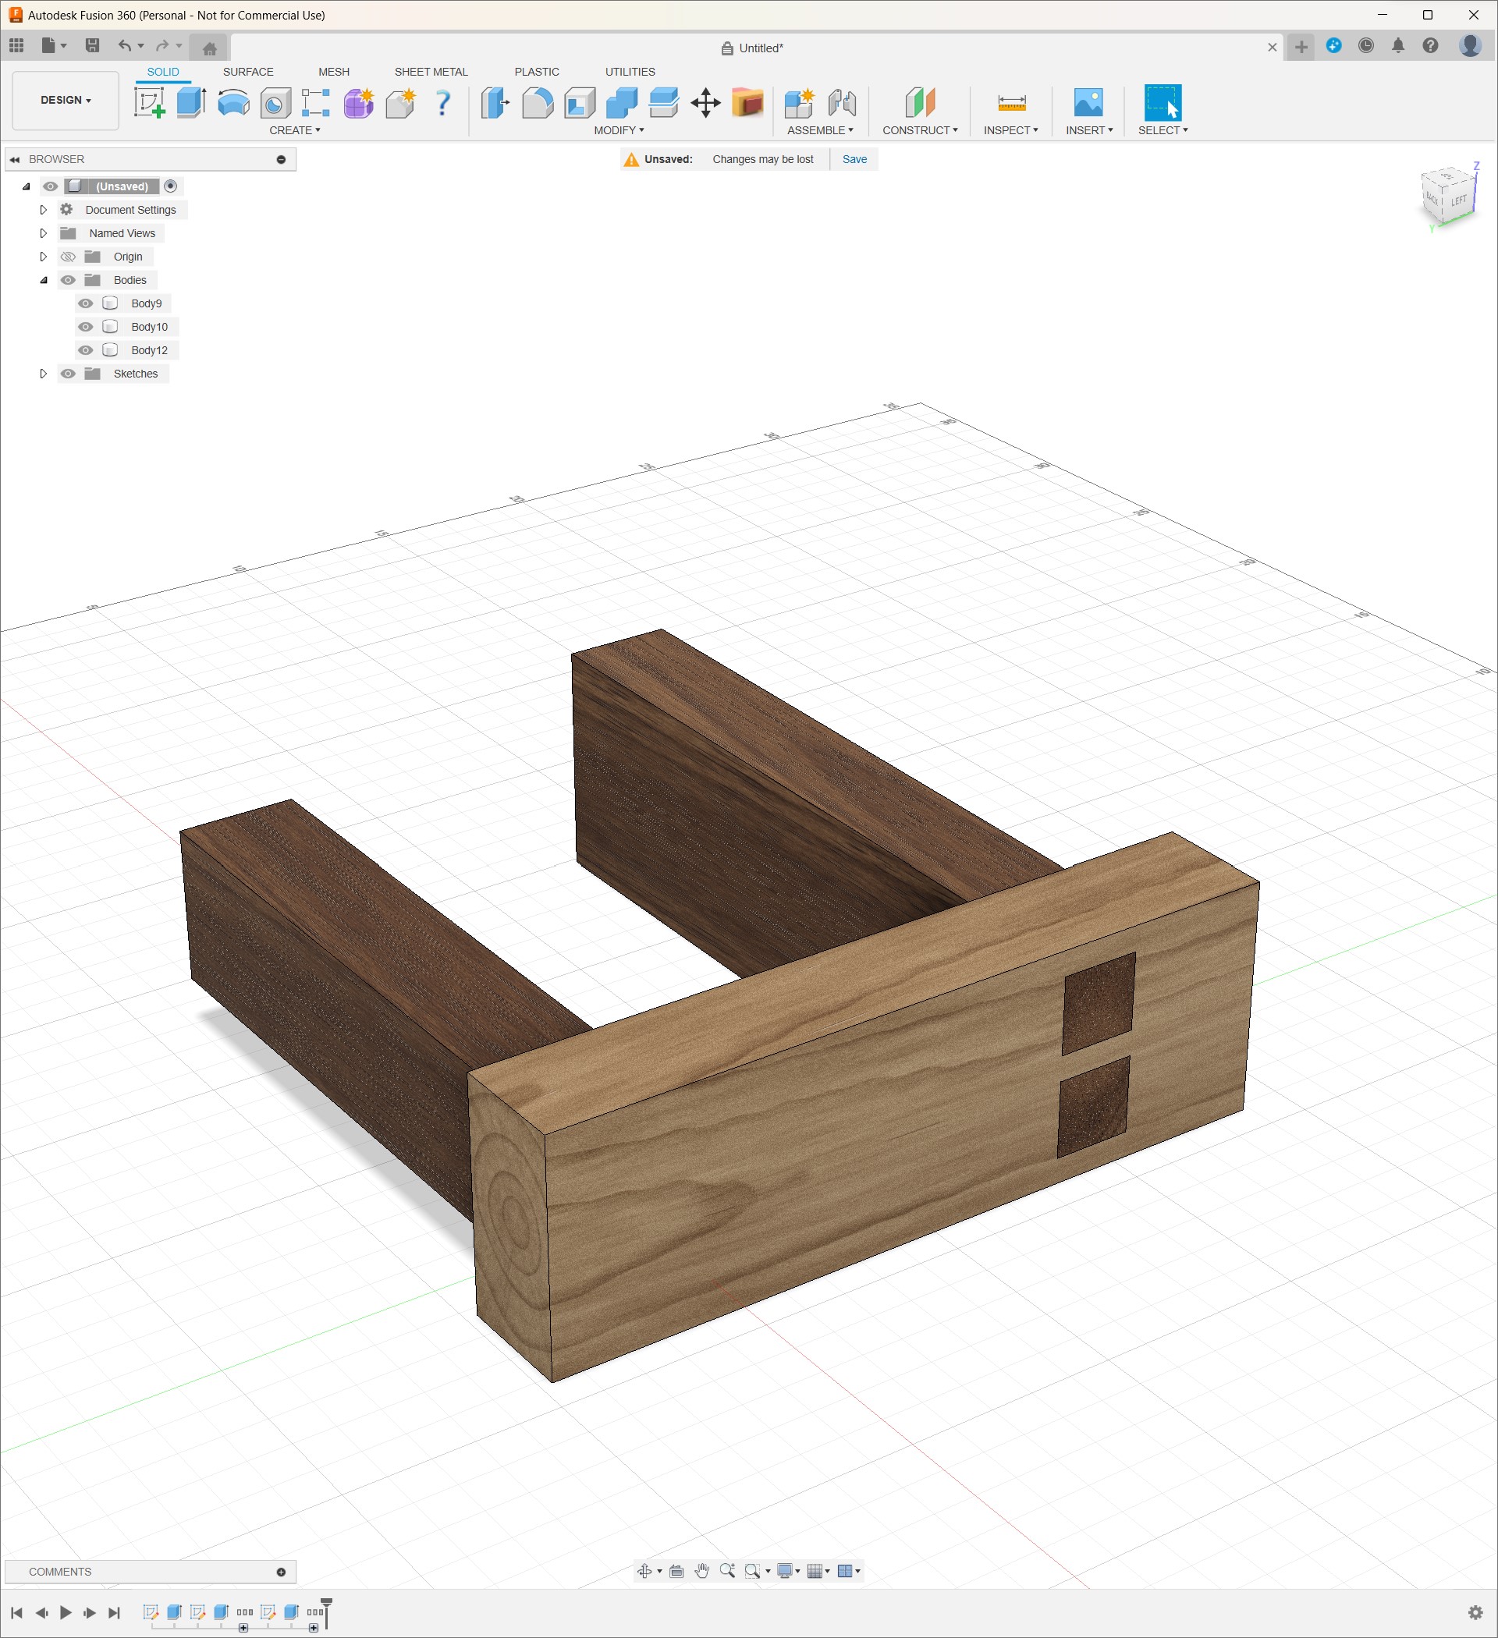Open the Design workspace switcher

coord(64,100)
